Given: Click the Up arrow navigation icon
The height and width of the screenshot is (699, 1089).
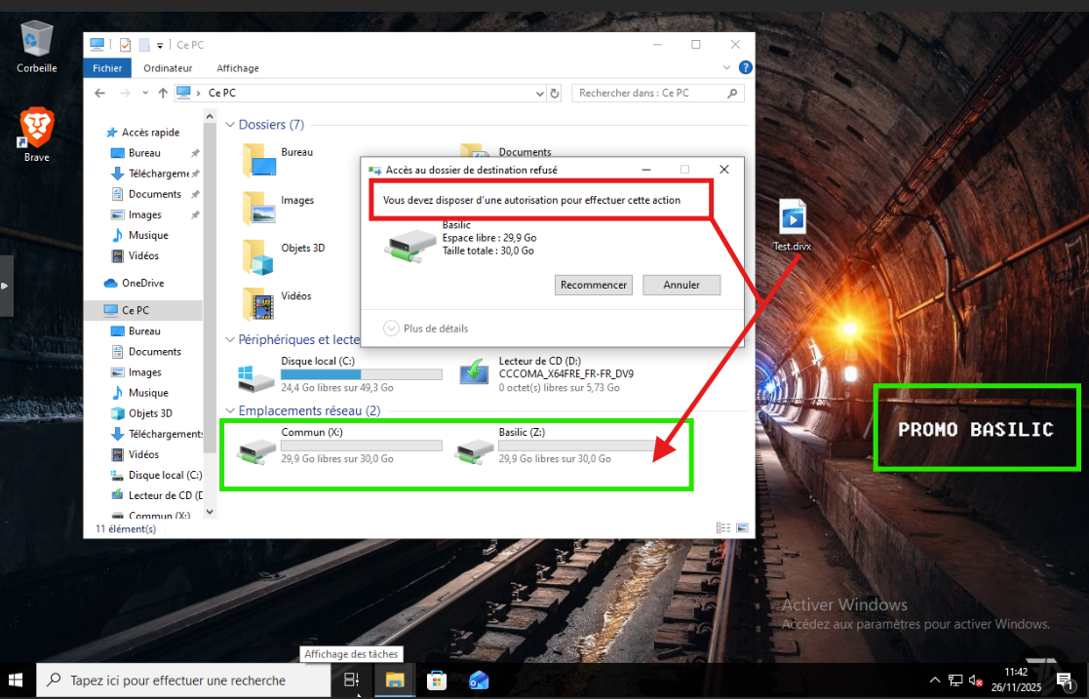Looking at the screenshot, I should tap(163, 94).
